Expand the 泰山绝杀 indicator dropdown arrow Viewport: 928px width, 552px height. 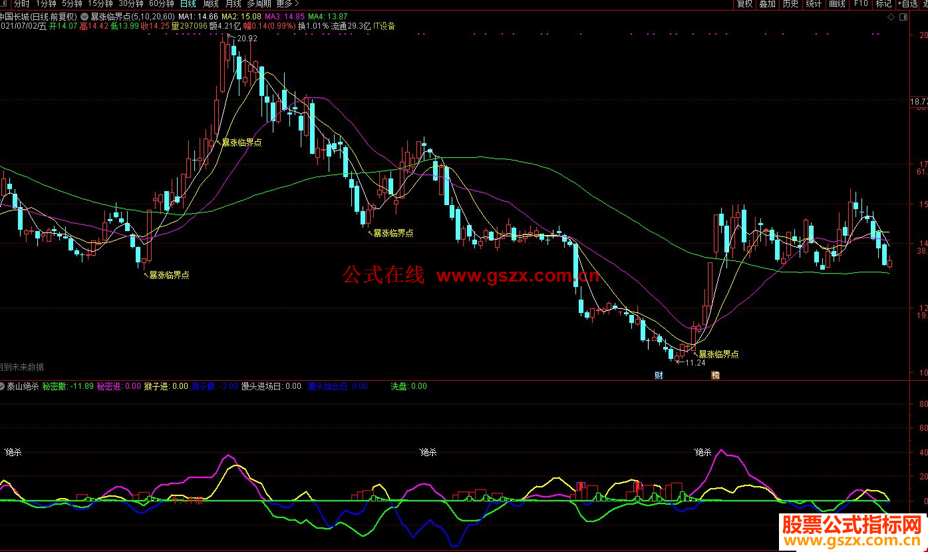point(3,386)
